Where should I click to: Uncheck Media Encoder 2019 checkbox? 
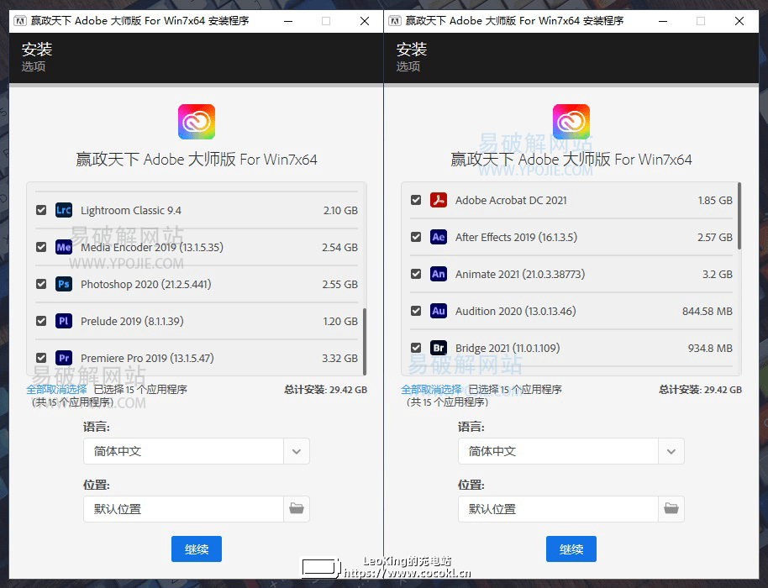pyautogui.click(x=41, y=247)
